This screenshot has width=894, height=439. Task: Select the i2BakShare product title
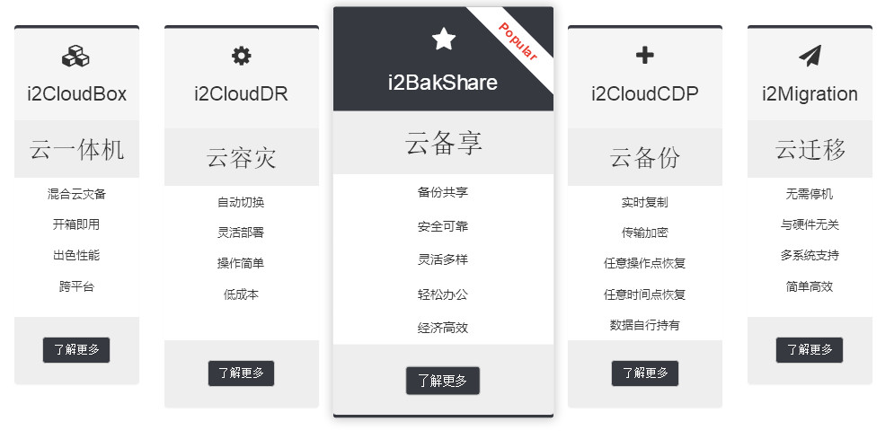click(x=443, y=83)
